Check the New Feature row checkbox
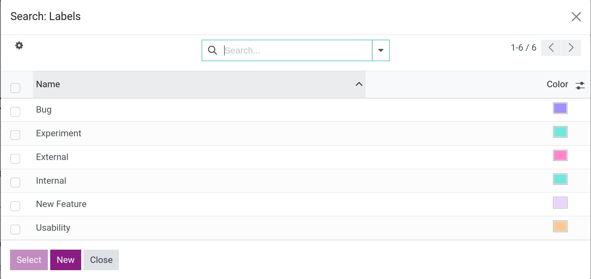The image size is (591, 279). [15, 206]
